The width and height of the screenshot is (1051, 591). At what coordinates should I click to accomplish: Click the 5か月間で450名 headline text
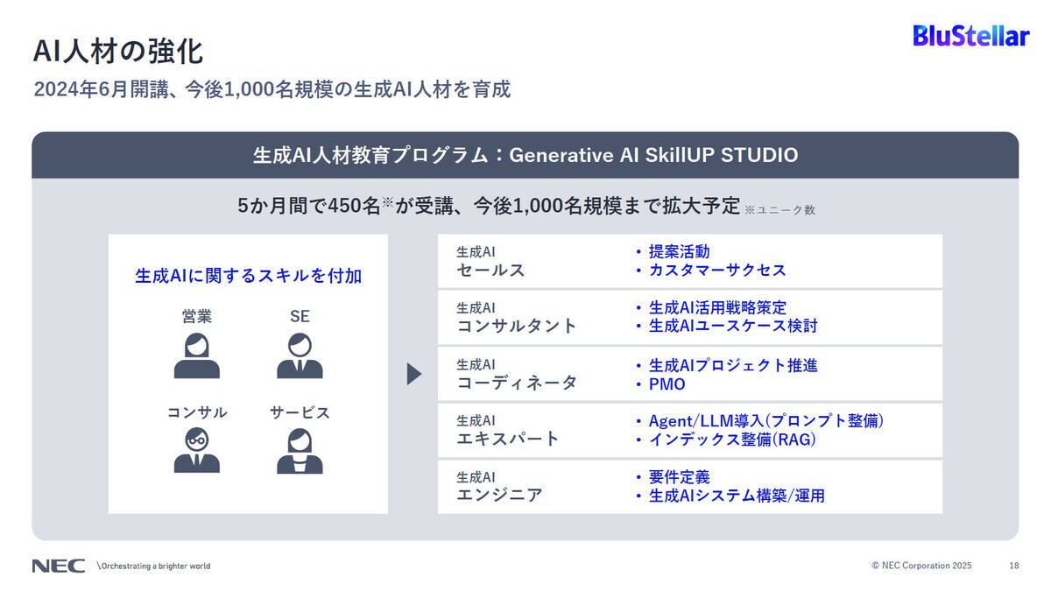[488, 206]
